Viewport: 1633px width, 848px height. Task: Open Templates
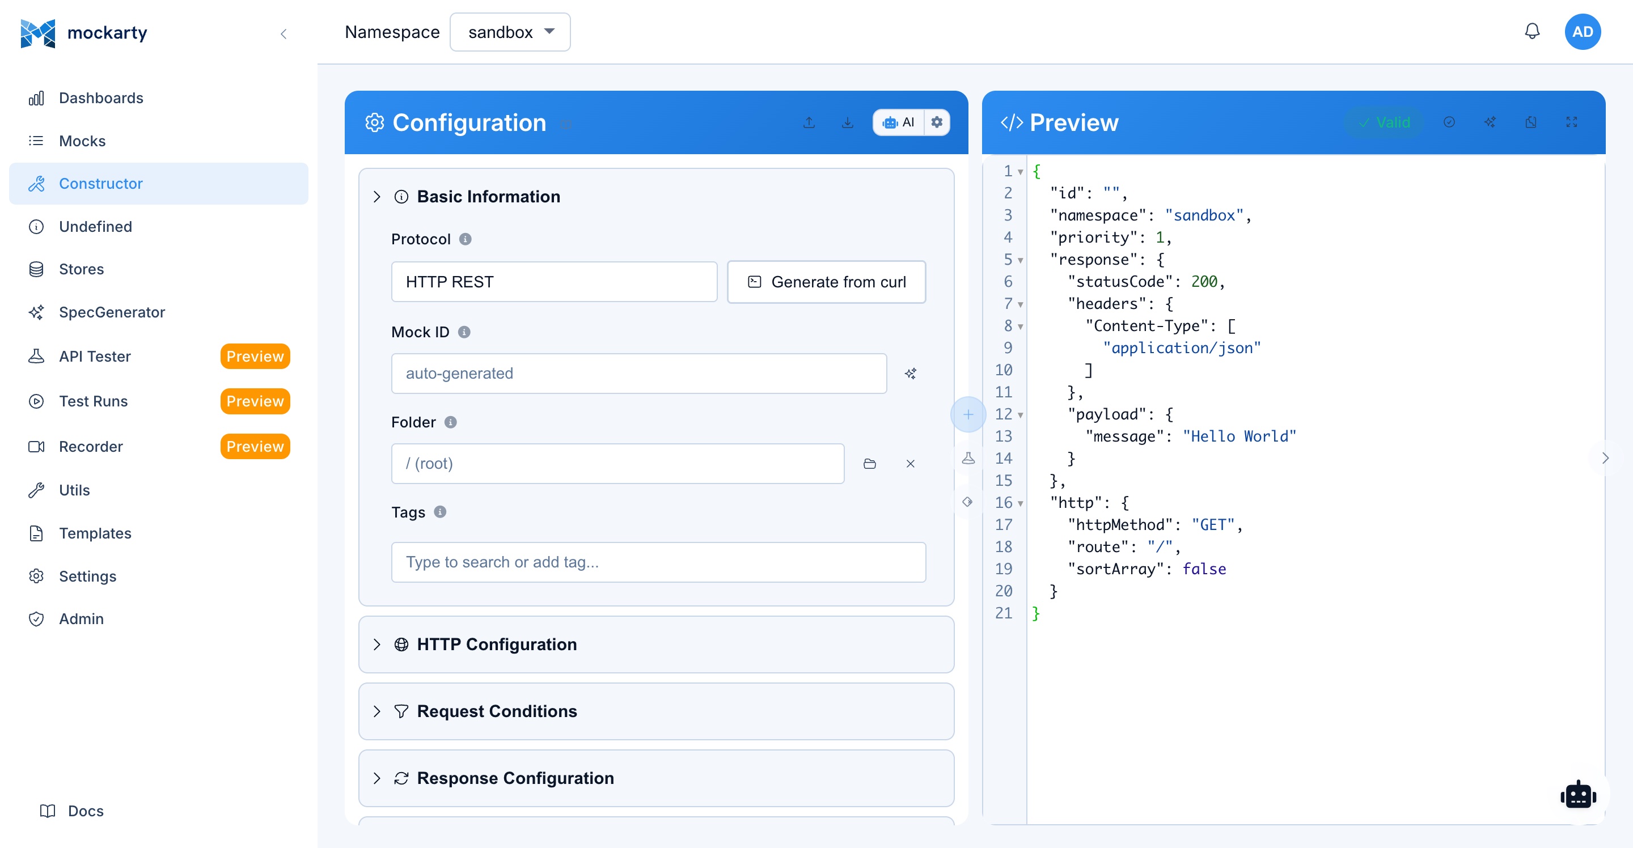159,533
